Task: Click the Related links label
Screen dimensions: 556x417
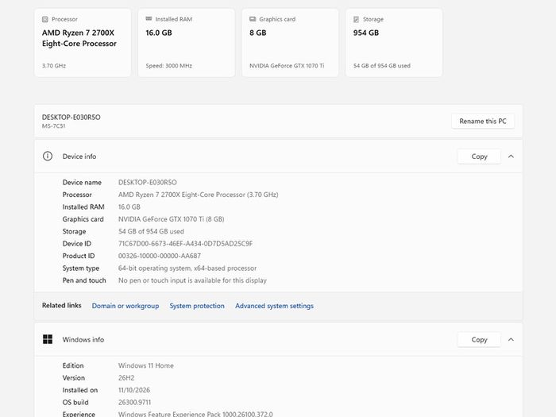Action: pyautogui.click(x=62, y=305)
